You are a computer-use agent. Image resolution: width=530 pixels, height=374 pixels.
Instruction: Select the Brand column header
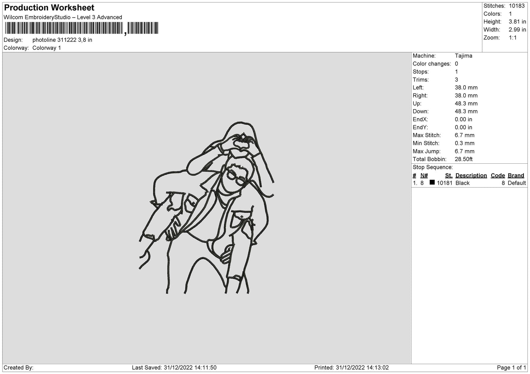tap(516, 175)
